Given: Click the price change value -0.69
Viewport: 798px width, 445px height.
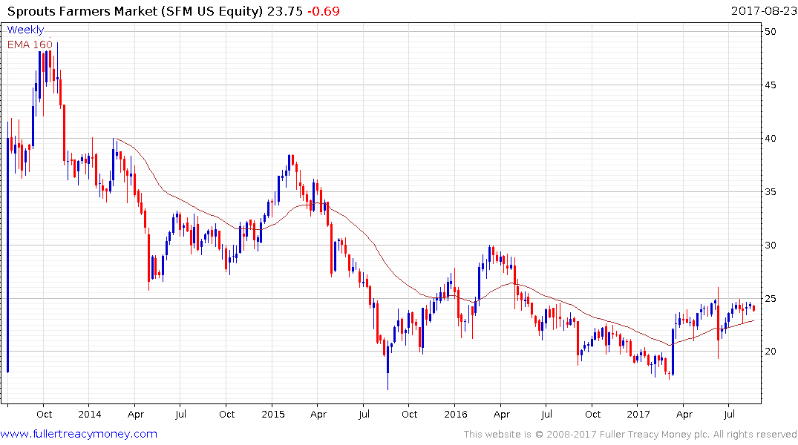Looking at the screenshot, I should (x=323, y=11).
